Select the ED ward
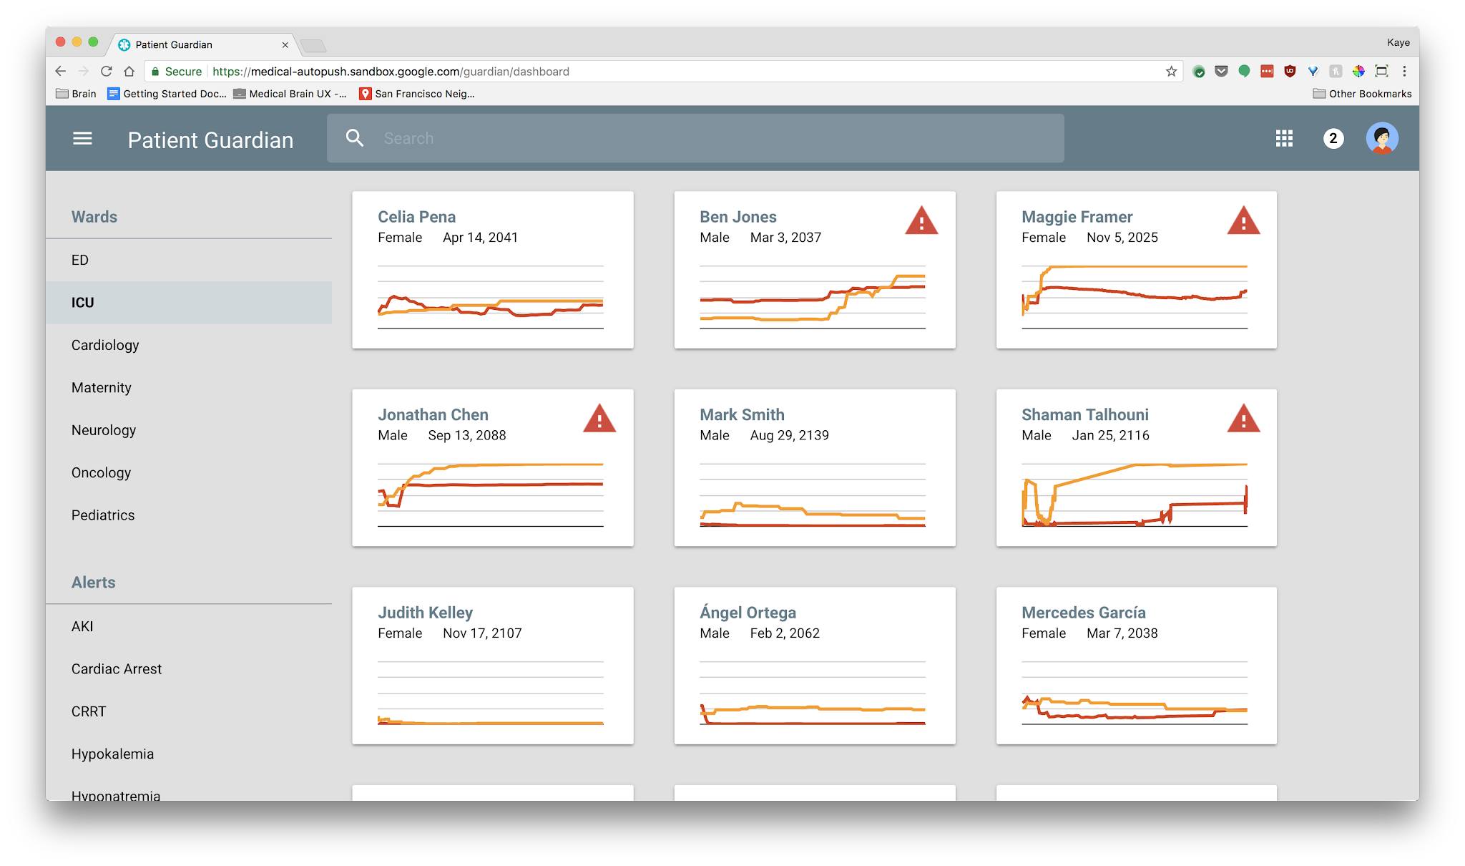 point(80,260)
